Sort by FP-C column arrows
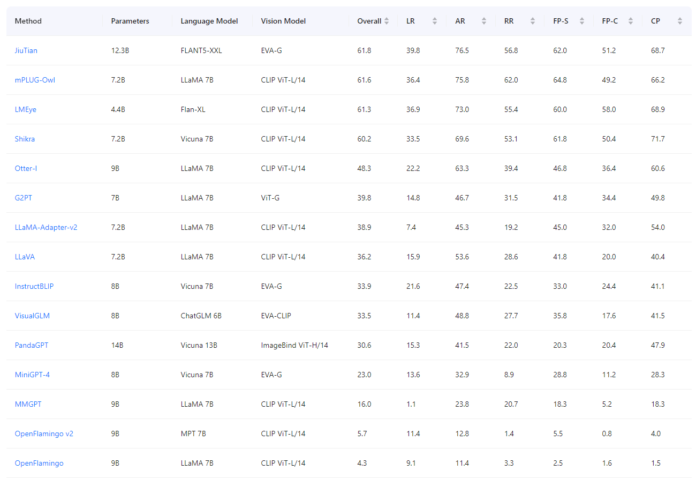The height and width of the screenshot is (478, 696). coord(631,21)
